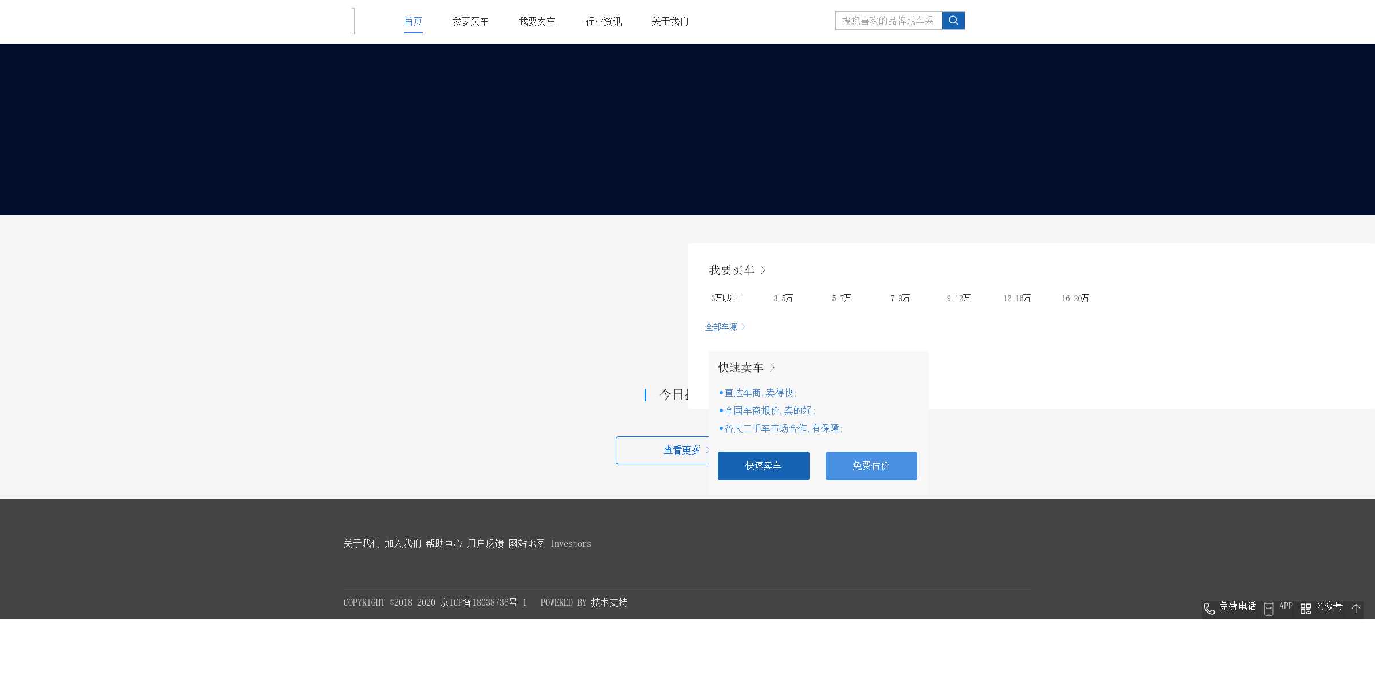Open the 行业资讯 nav item
Image resolution: width=1375 pixels, height=687 pixels.
[x=603, y=21]
